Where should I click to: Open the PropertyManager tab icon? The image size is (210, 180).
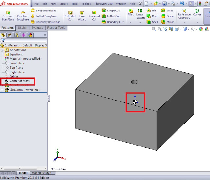tap(10, 35)
